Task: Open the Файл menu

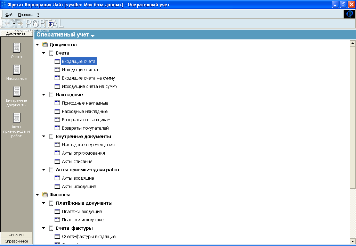Action: (10, 15)
